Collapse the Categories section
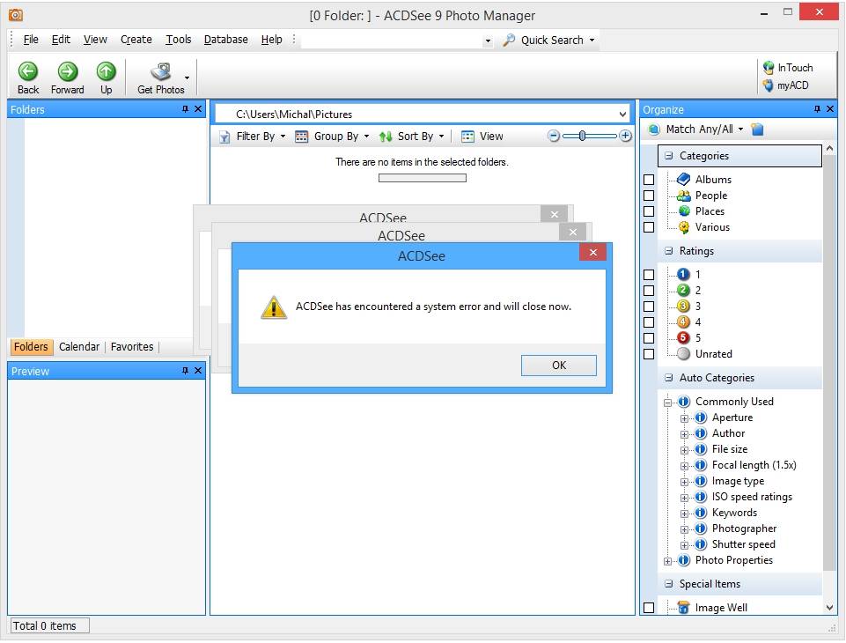Viewport: 846px width, 643px height. [669, 156]
